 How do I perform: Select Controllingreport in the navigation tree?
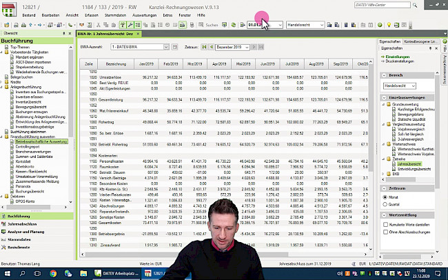pyautogui.click(x=26, y=147)
